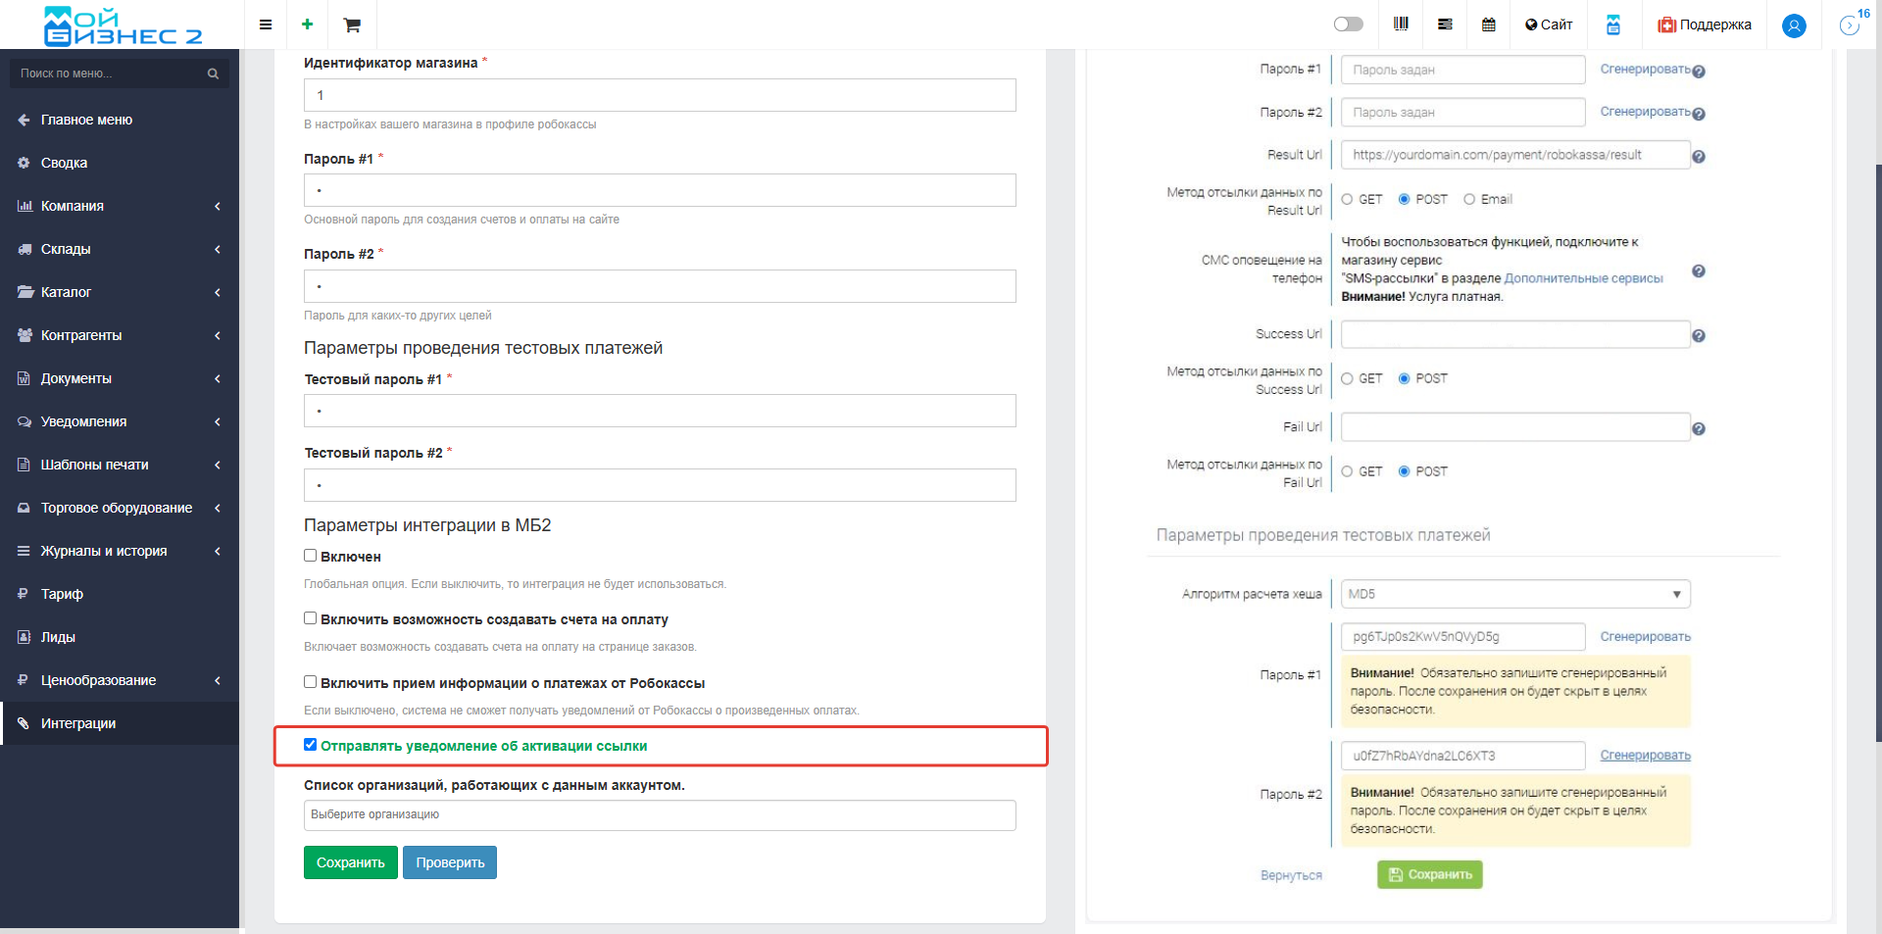Uncheck "Отправлять уведомление об активации ссылки"
The width and height of the screenshot is (1882, 934).
(x=311, y=745)
